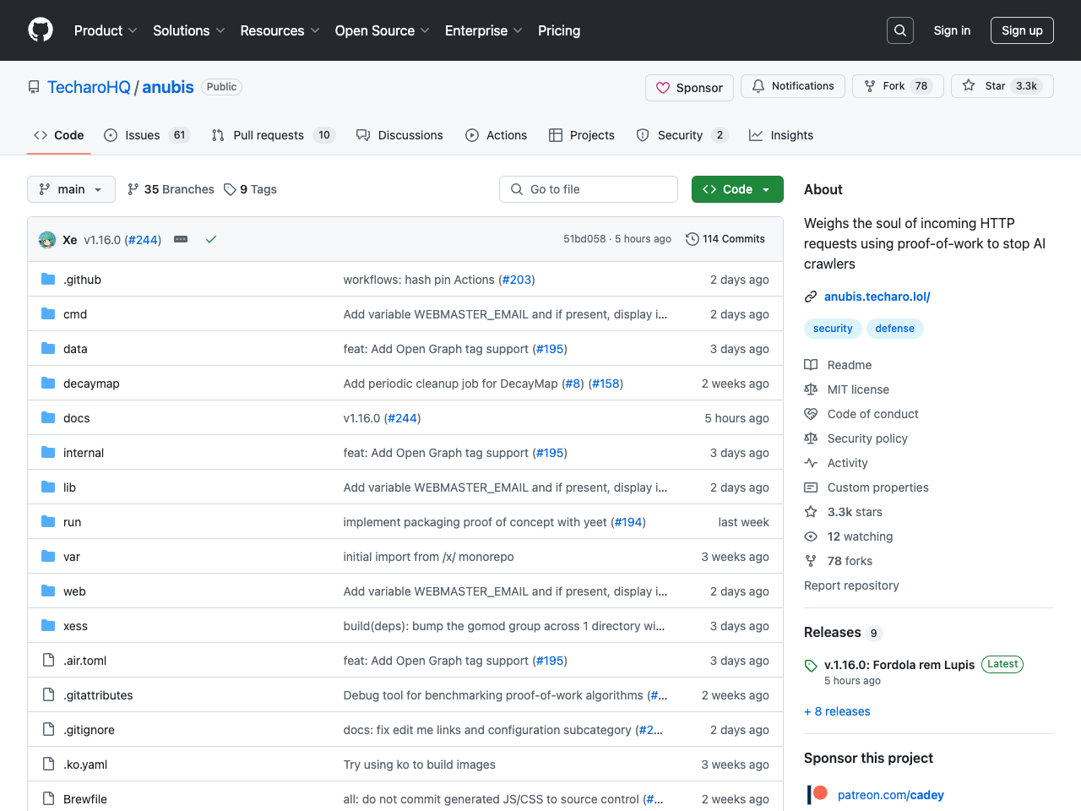Screen dimensions: 1081x811
Task: Open the search magnifier button
Action: click(x=900, y=30)
